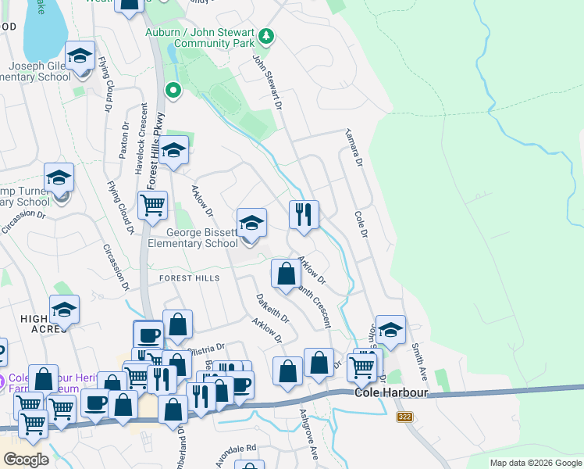Click the Forest Hills Pkwy road label
The image size is (584, 469).
[155, 151]
